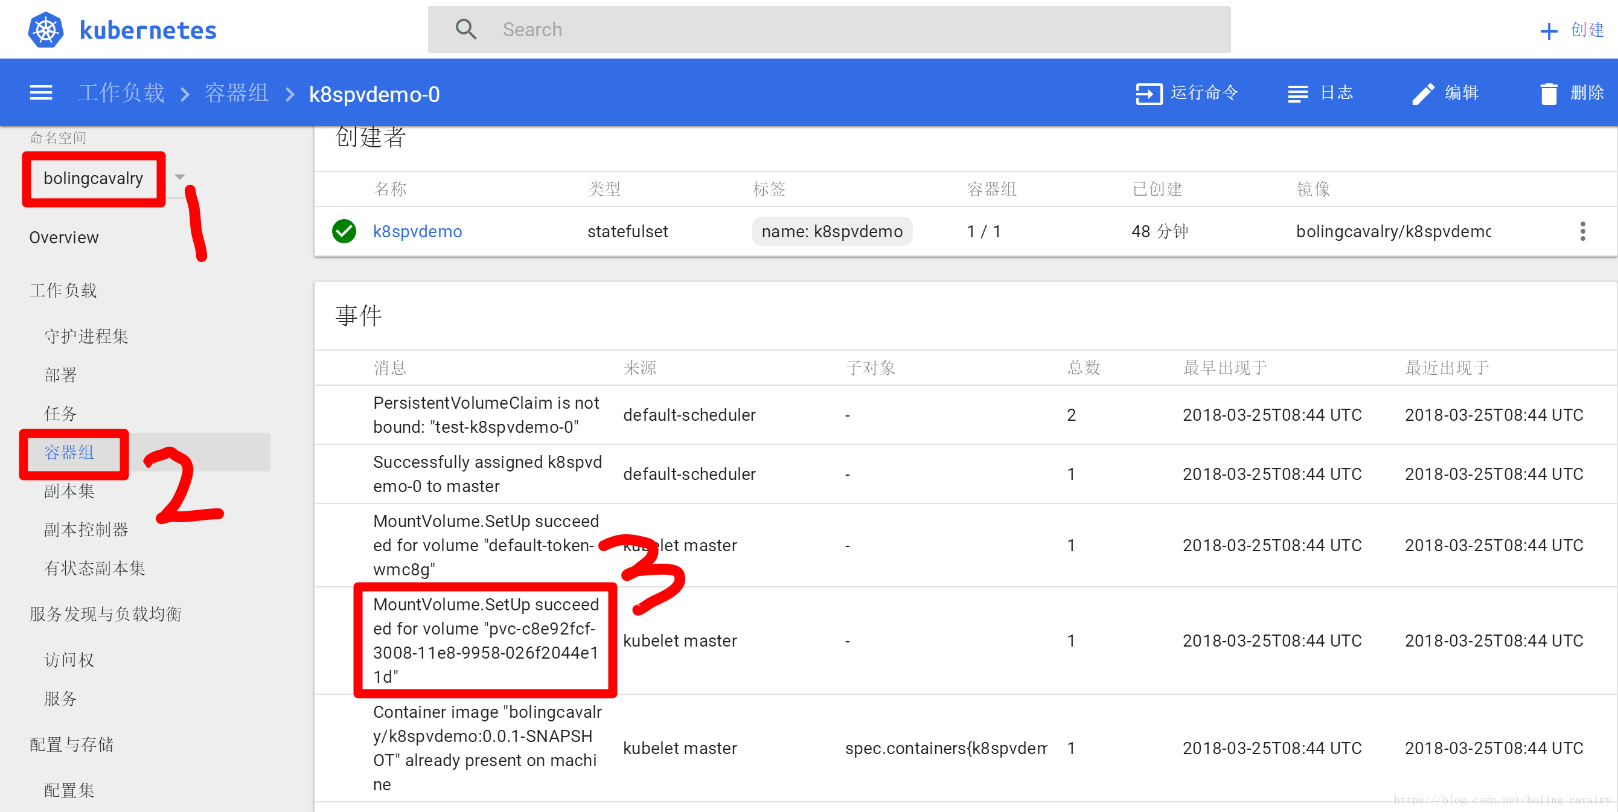Viewport: 1618px width, 812px height.
Task: Click the Kubernetes helm logo
Action: 45,30
